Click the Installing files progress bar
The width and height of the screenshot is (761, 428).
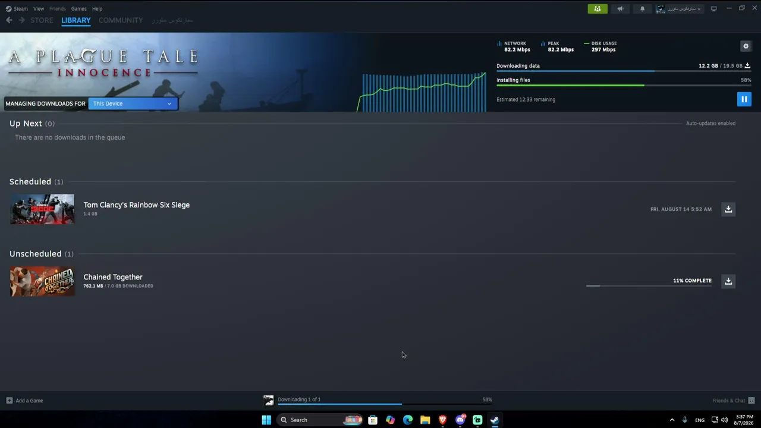tap(624, 86)
